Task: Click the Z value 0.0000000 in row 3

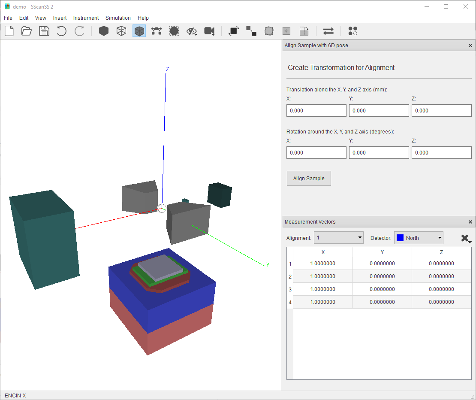Action: pos(441,289)
